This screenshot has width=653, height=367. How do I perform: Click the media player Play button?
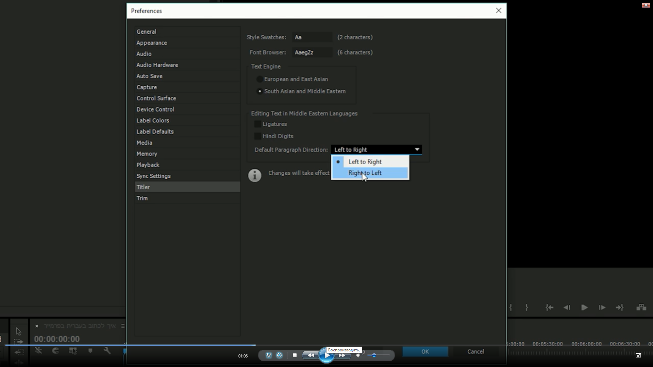coord(326,355)
